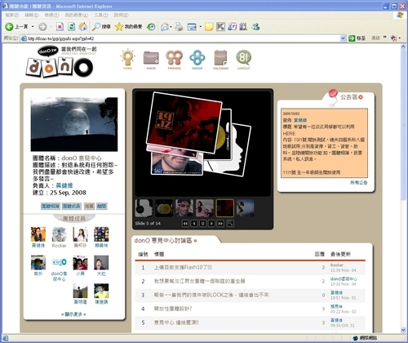This screenshot has width=408, height=343.
Task: Click the orange dot beside 討論區 heading
Action: [x=195, y=241]
